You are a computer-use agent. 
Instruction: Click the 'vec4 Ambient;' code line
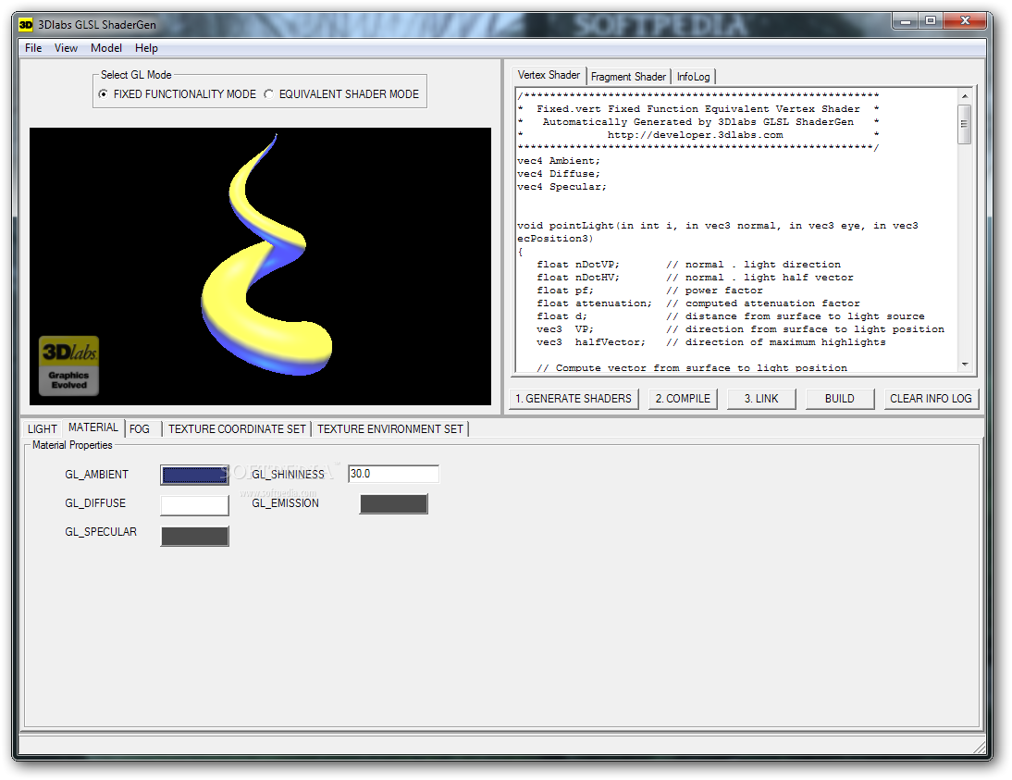tap(559, 161)
